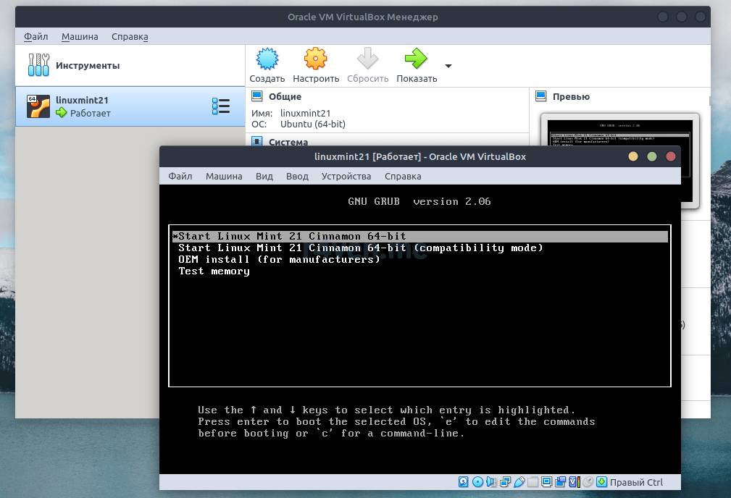Viewport: 731px width, 498px height.
Task: Click the hard disk activity status icon
Action: (464, 482)
